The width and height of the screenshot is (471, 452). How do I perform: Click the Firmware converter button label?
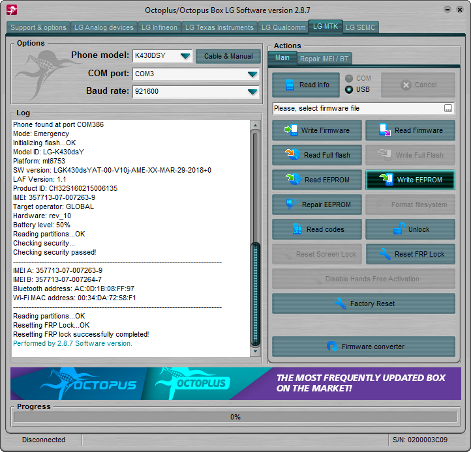pos(373,346)
